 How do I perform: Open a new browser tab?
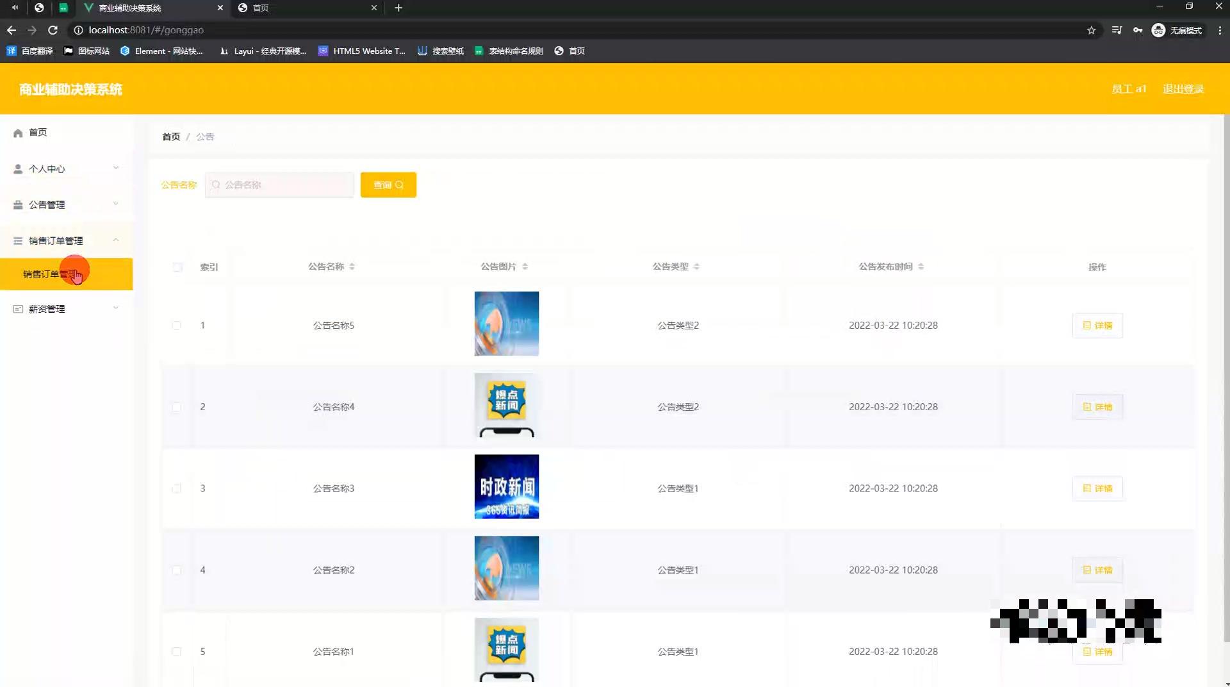[398, 8]
